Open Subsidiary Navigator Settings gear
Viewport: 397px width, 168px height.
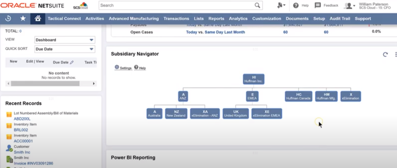coord(117,67)
